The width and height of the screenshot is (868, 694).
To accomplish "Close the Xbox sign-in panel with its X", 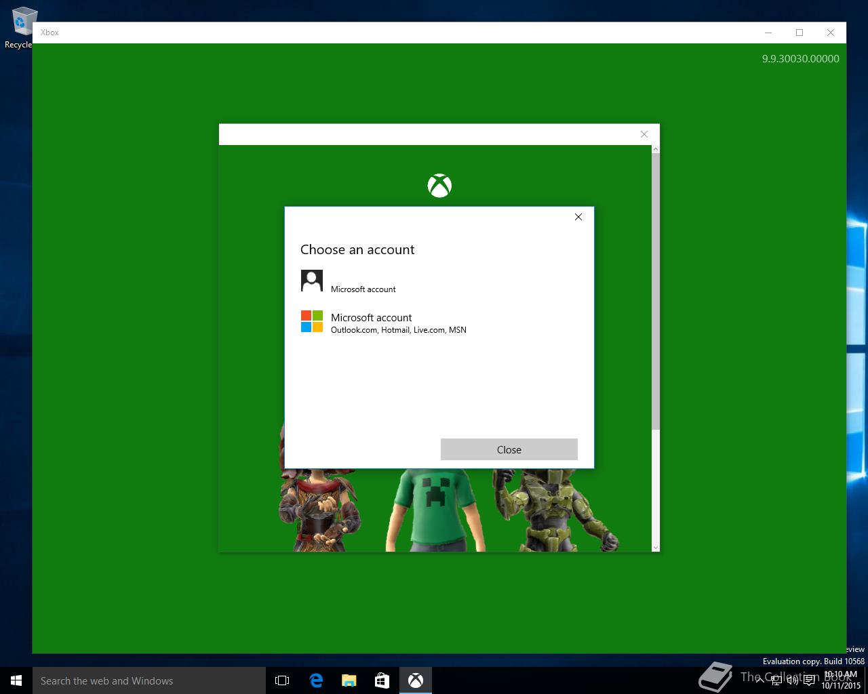I will click(x=644, y=134).
